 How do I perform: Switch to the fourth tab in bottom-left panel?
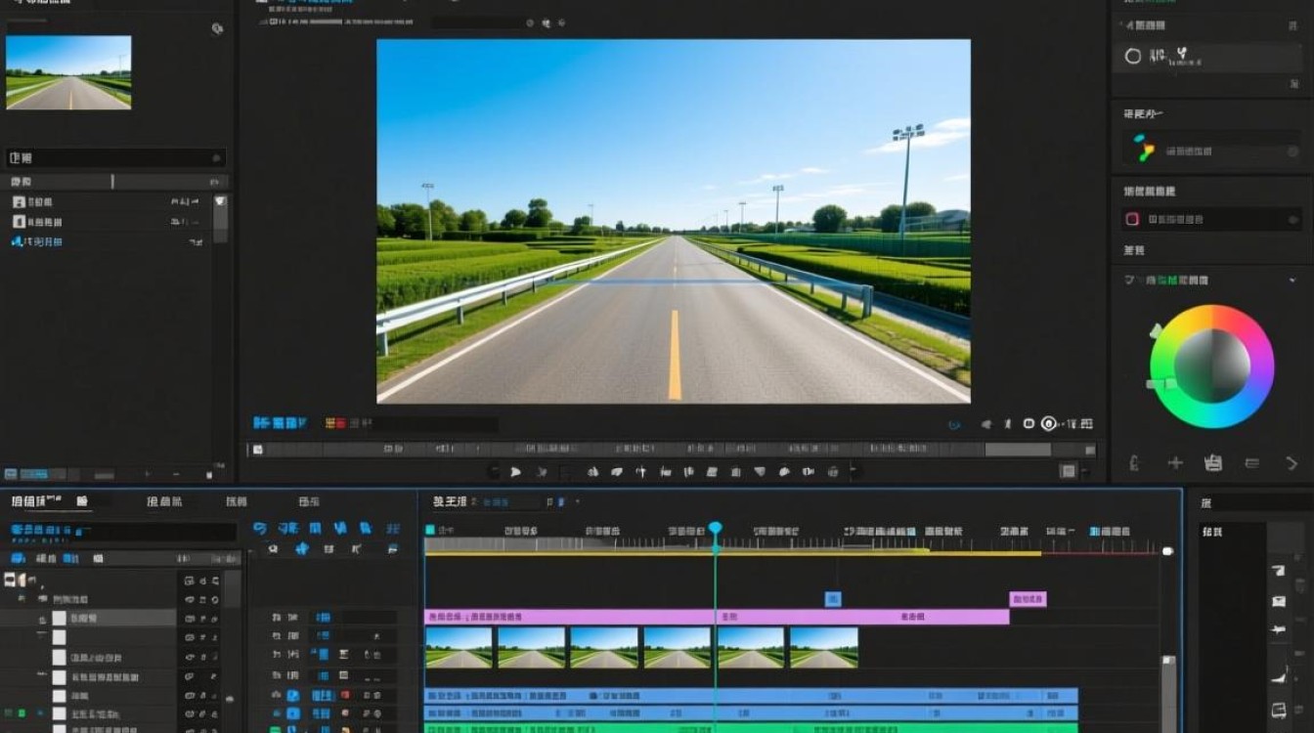click(309, 501)
